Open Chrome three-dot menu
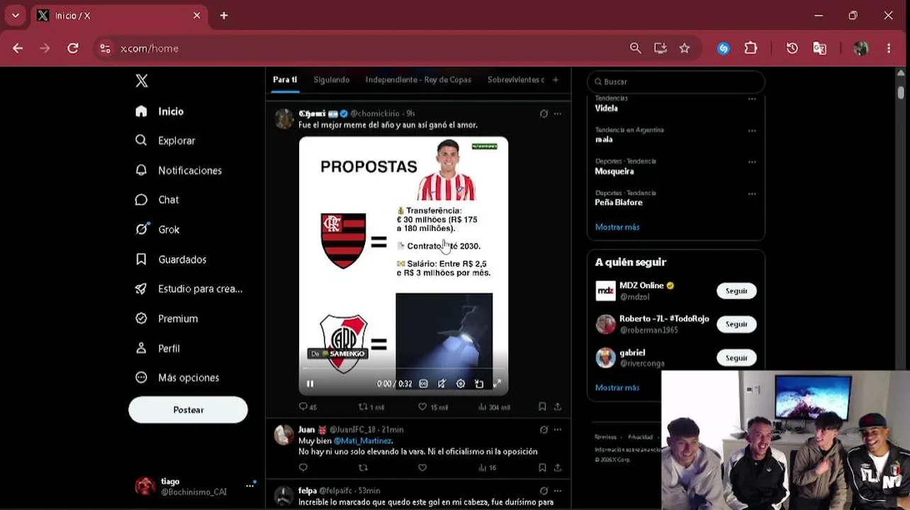The image size is (910, 510). [889, 48]
